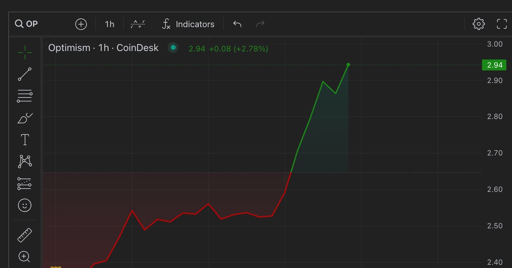This screenshot has width=512, height=268.
Task: Open the chart style type dropdown
Action: (x=138, y=24)
